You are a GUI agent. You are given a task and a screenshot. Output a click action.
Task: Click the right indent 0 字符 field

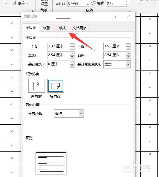[77, 4]
